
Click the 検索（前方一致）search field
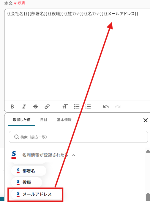tap(78, 137)
